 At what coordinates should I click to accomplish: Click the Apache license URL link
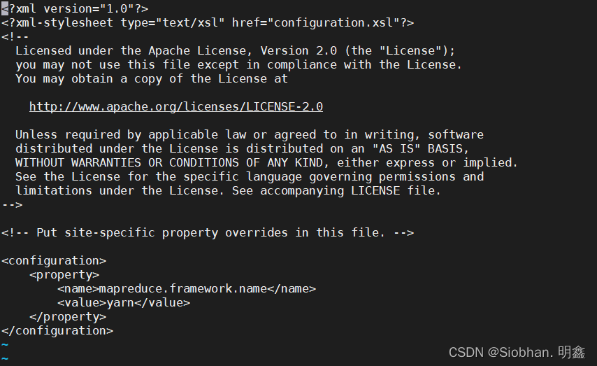[x=175, y=107]
